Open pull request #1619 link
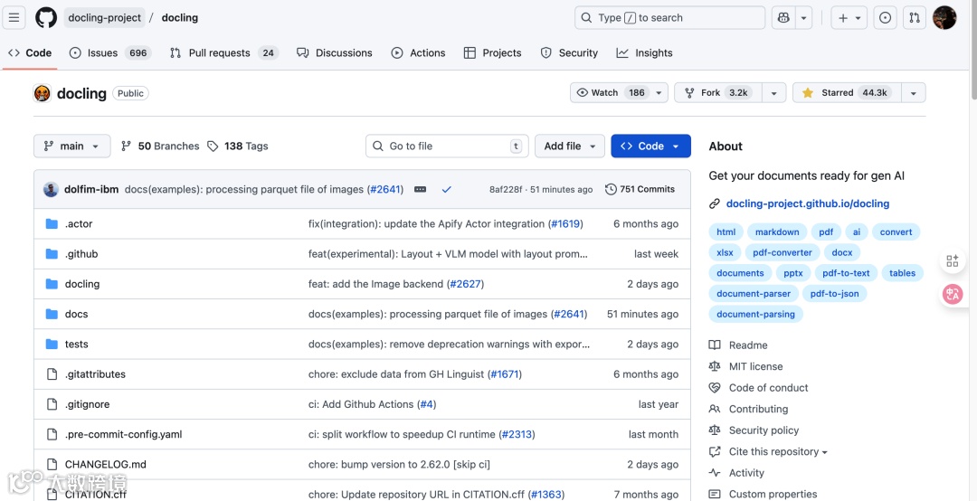 [565, 223]
